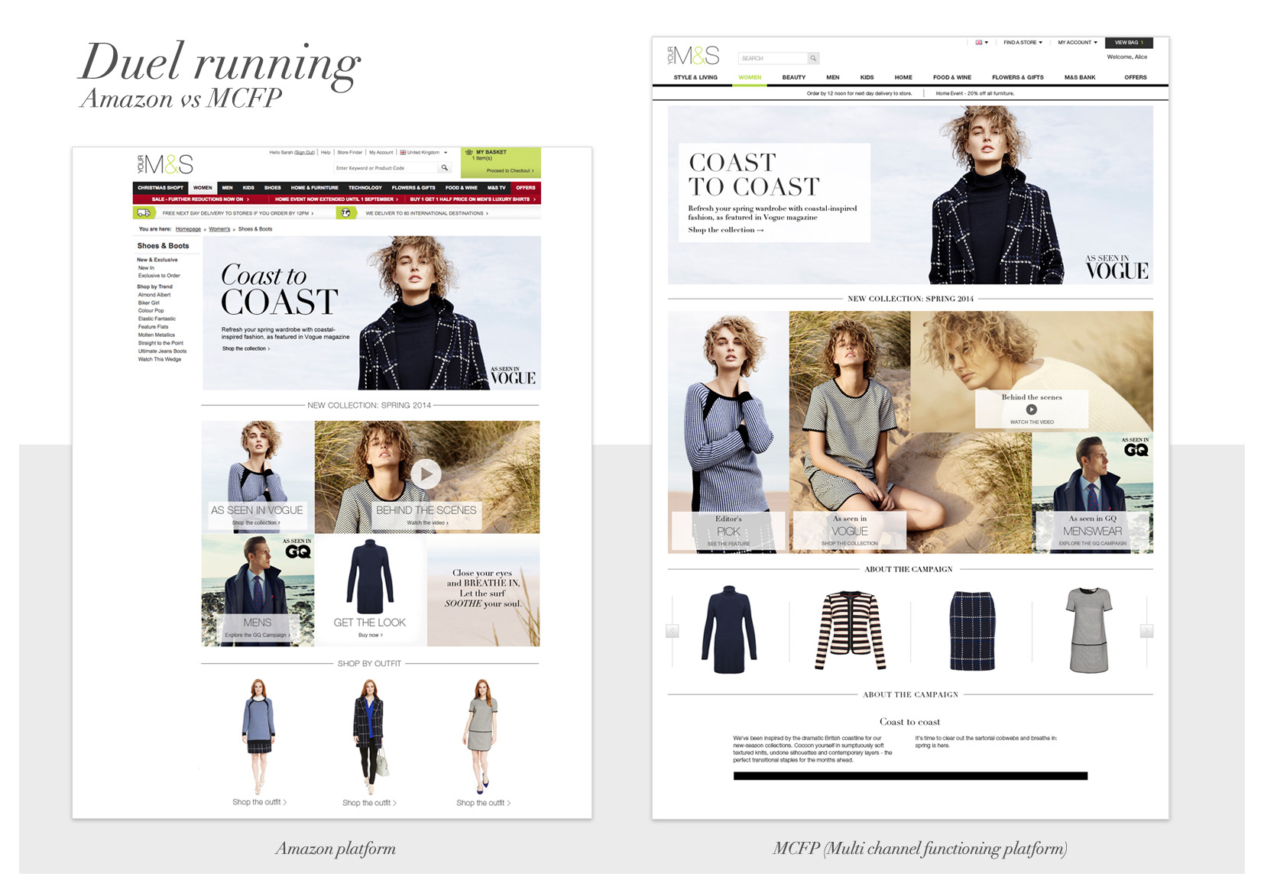The width and height of the screenshot is (1264, 893).
Task: Click the carousel right arrow on MCFP
Action: (1146, 631)
